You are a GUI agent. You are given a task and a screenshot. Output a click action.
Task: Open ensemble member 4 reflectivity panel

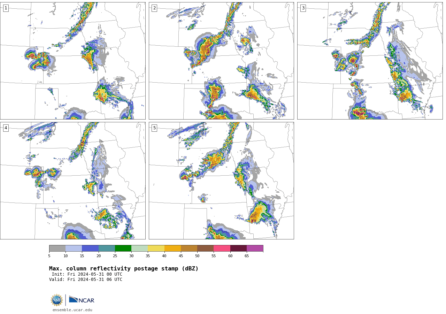click(x=73, y=181)
